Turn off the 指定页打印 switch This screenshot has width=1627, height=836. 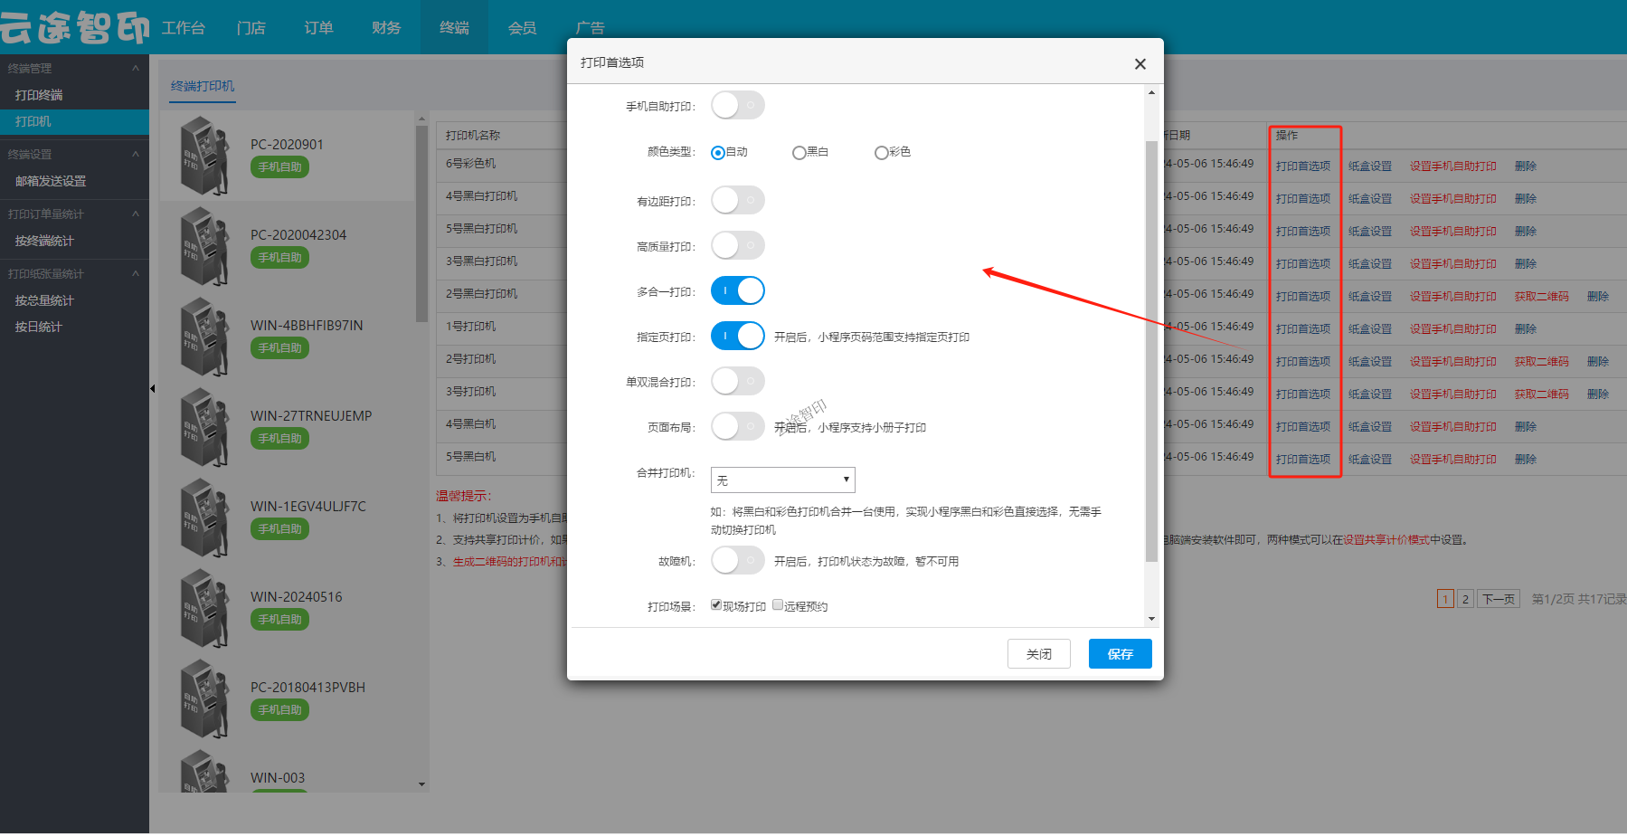(738, 336)
